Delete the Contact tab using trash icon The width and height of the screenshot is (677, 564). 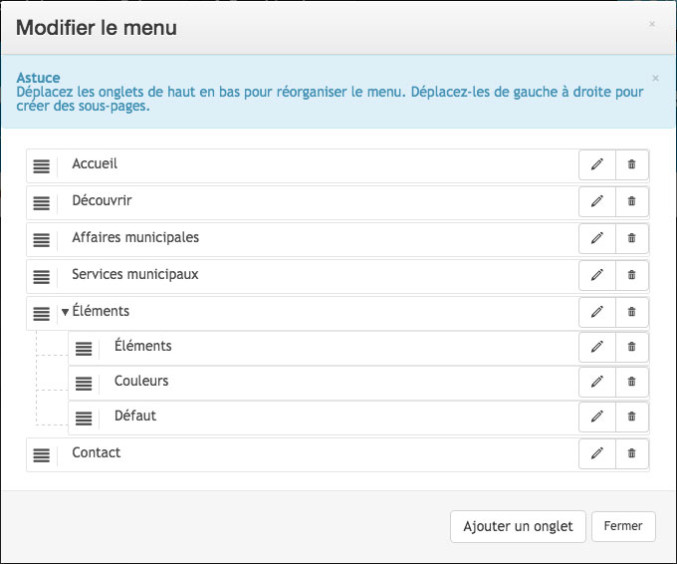[x=631, y=453]
